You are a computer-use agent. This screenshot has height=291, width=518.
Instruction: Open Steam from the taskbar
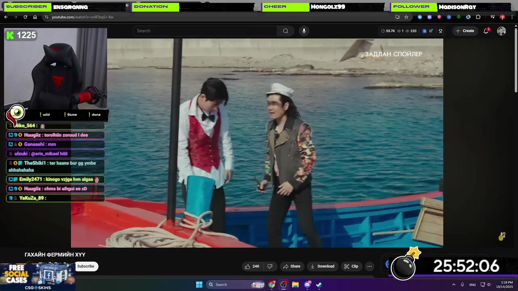pyautogui.click(x=319, y=285)
